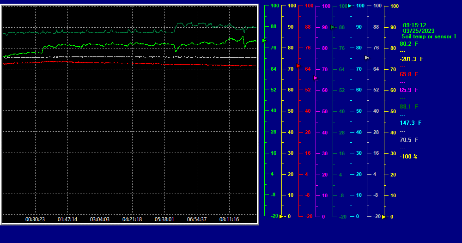Select the cyan pointer triangle at 100
Image resolution: width=462 pixels, height=243 pixels.
coord(349,6)
